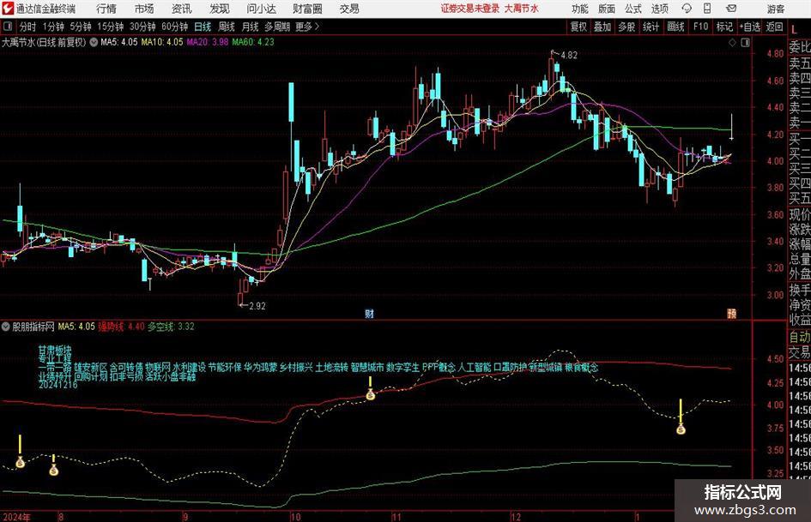Switch to 30分钟 period
This screenshot has width=811, height=522.
[x=142, y=27]
